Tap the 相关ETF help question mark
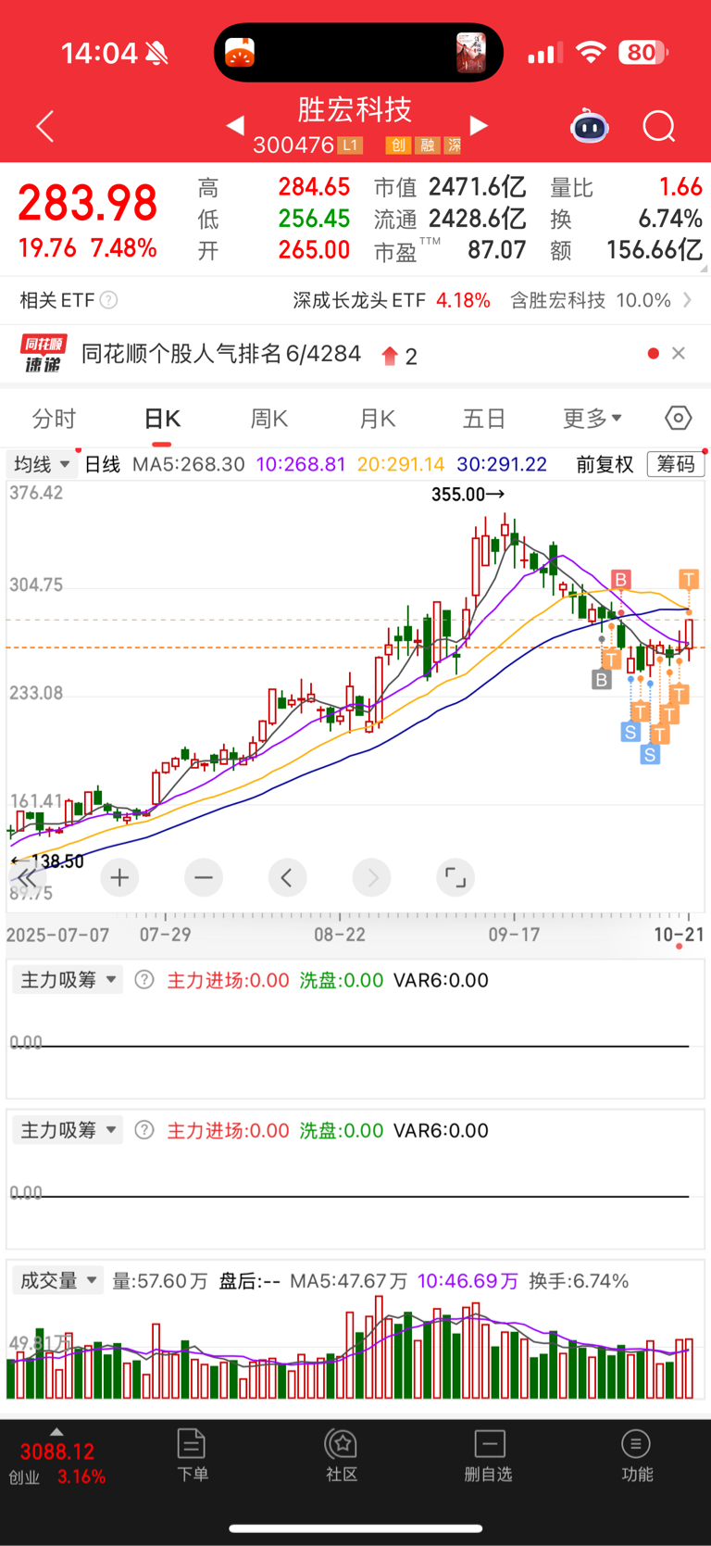The width and height of the screenshot is (711, 1546). [108, 300]
